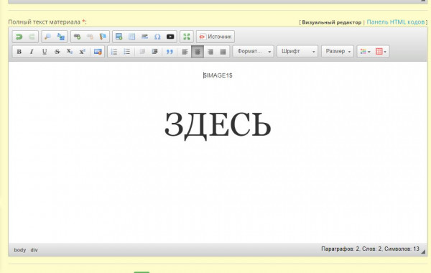Click the decrease indent icon
431x273 pixels.
(x=142, y=52)
